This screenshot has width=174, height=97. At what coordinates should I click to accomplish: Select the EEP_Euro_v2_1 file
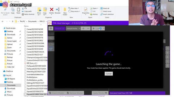point(32,63)
